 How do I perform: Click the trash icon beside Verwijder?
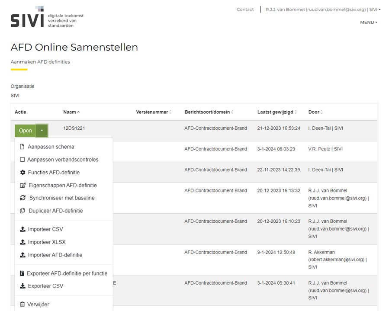pos(23,305)
